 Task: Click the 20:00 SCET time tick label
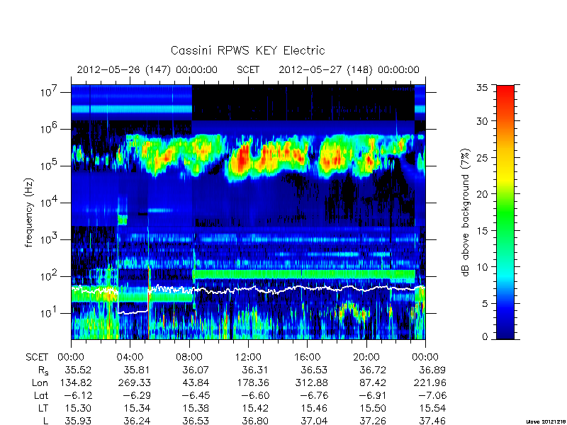366,357
